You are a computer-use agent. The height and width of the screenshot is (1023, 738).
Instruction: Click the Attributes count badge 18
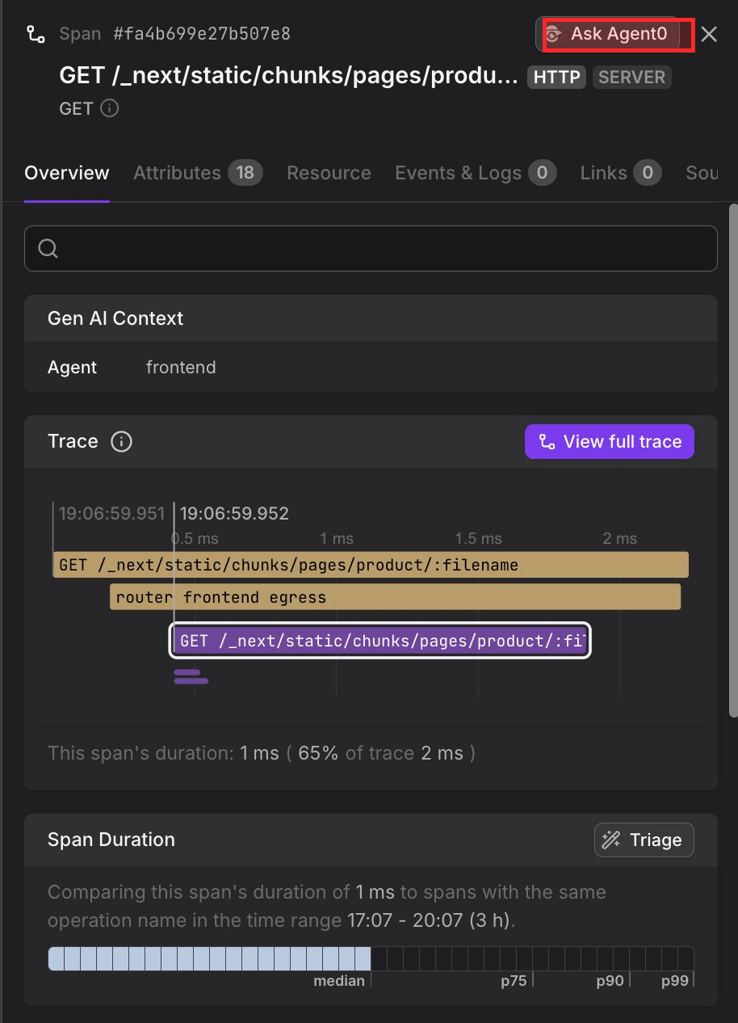(x=245, y=173)
